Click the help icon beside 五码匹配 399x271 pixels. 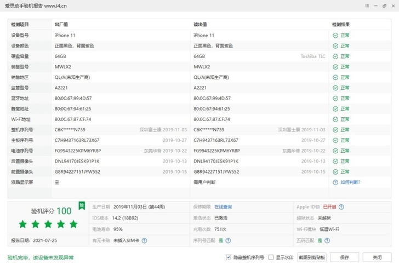point(327,240)
